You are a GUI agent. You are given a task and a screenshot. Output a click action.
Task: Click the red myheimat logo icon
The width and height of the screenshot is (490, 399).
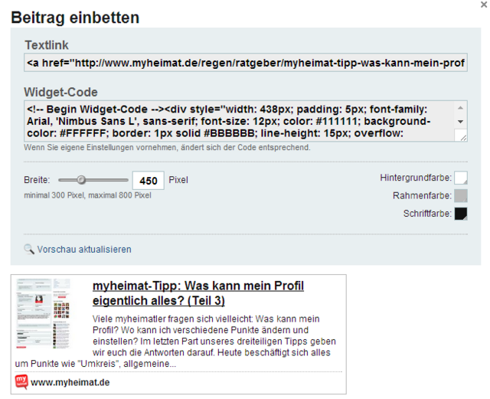coord(21,382)
